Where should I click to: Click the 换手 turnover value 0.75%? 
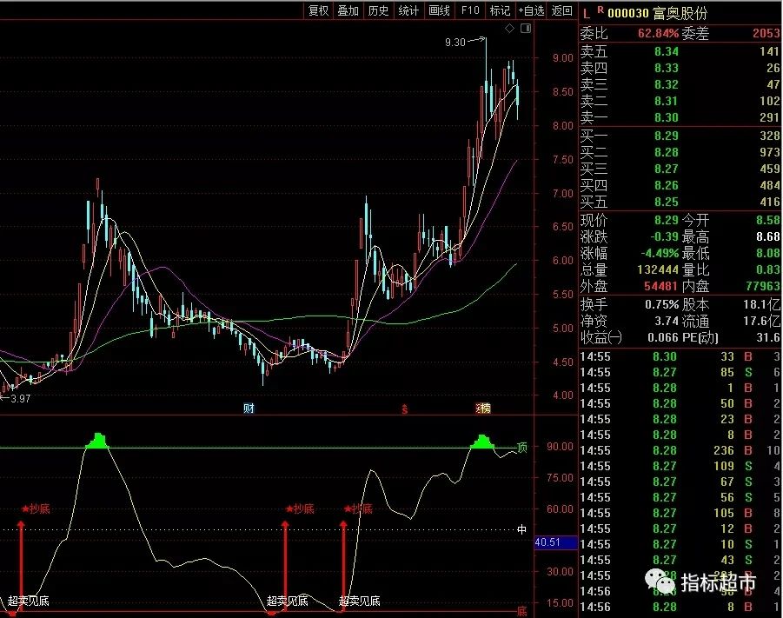click(x=661, y=304)
